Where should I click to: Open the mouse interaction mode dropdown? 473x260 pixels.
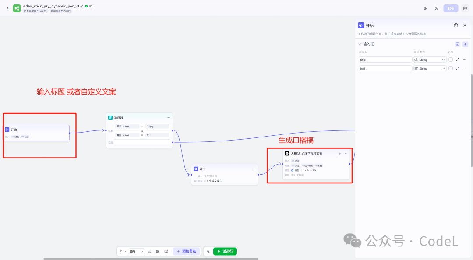[x=122, y=252]
